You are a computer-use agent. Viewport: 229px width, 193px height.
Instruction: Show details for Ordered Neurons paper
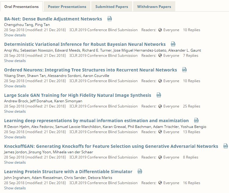[15, 86]
